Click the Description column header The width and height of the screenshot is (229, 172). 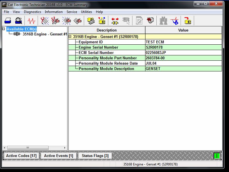coord(107,30)
